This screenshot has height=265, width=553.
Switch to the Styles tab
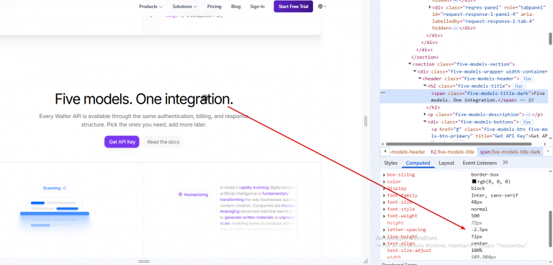(390, 163)
